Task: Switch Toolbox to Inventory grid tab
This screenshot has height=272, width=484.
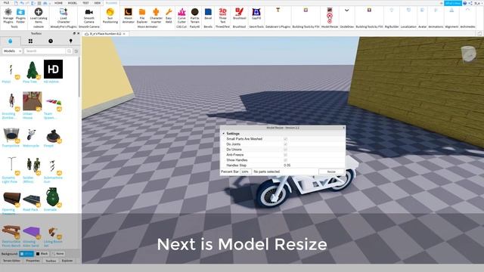Action: pyautogui.click(x=30, y=41)
